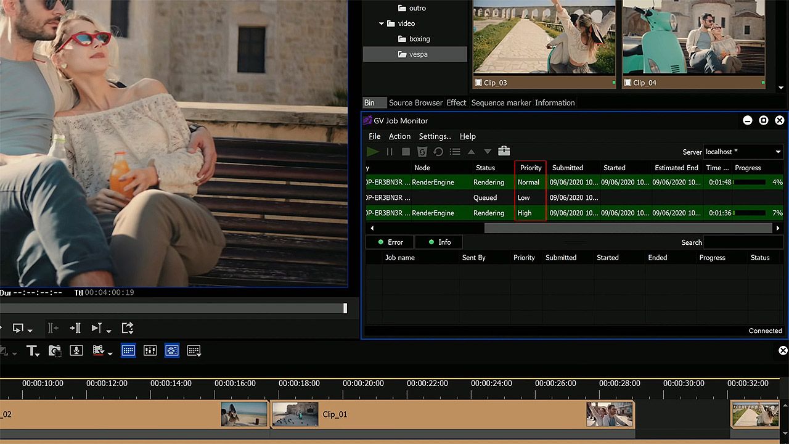Toggle the highlighted keypad panel button
The height and width of the screenshot is (444, 789).
(128, 351)
